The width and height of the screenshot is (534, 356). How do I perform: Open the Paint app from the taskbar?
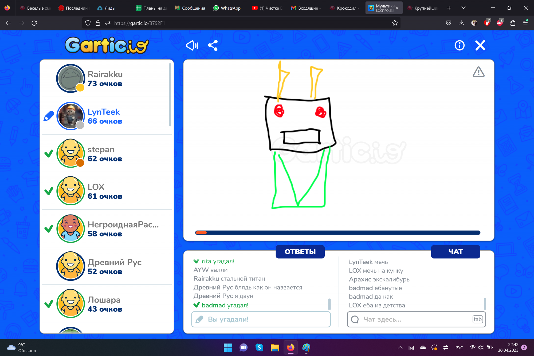click(307, 347)
